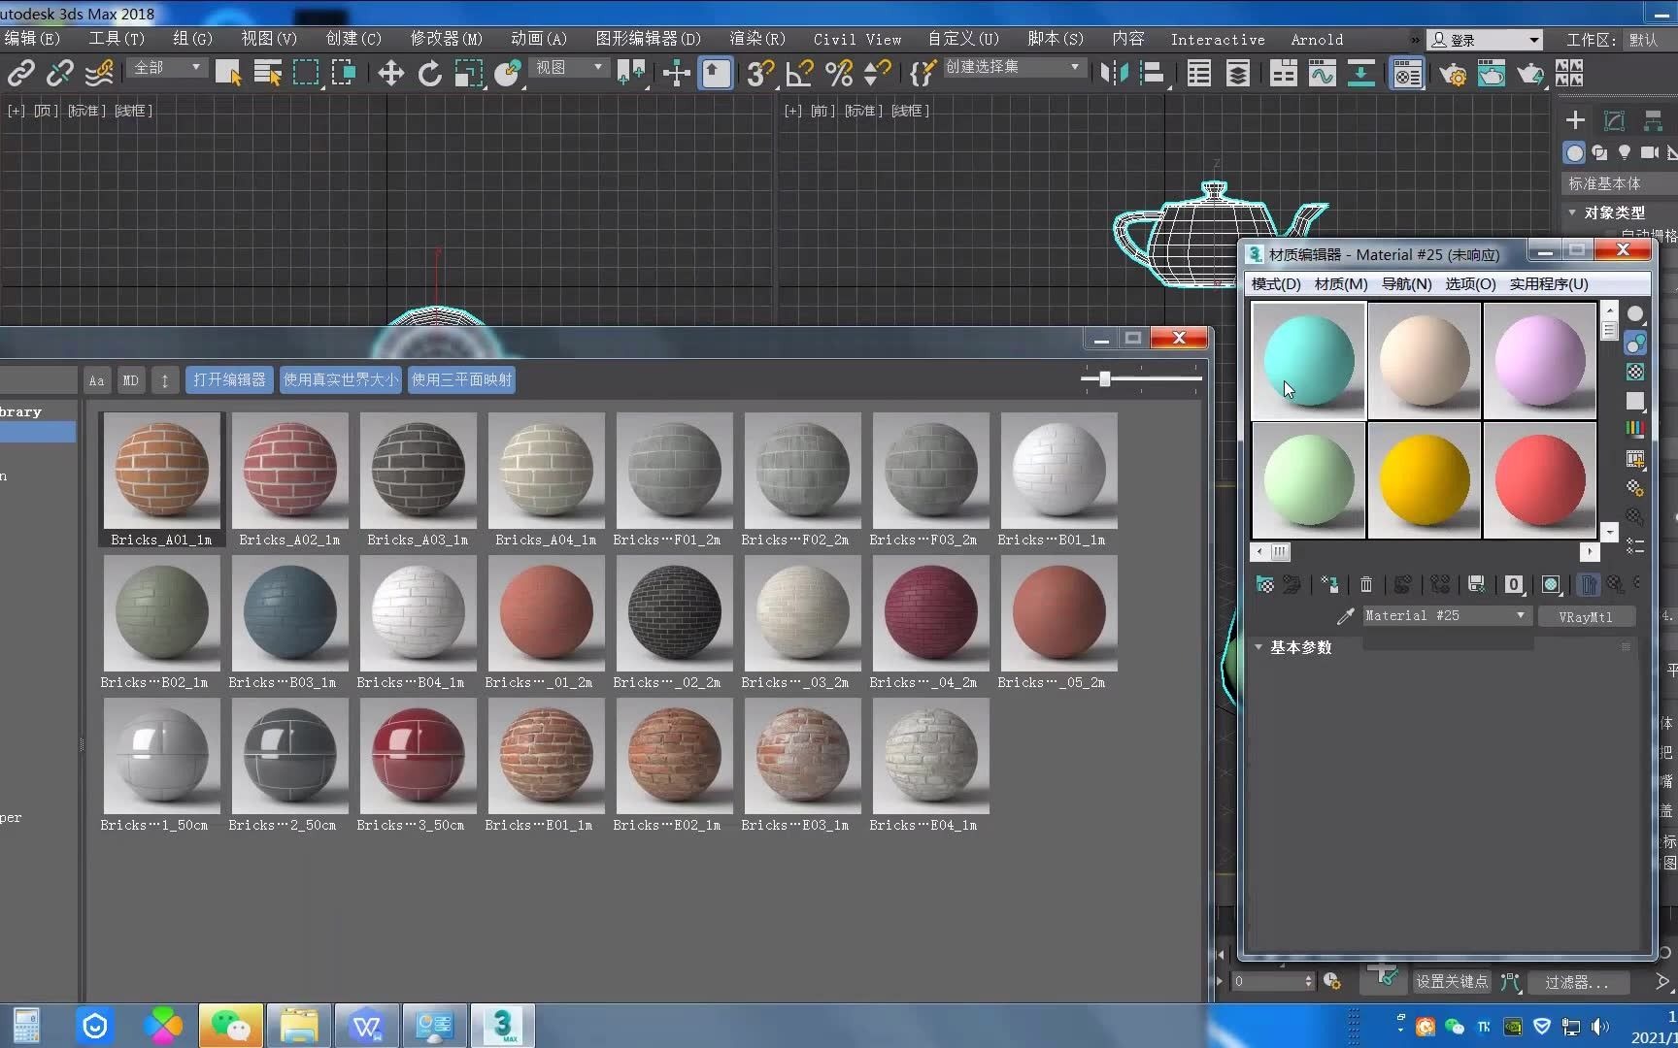The height and width of the screenshot is (1048, 1678).
Task: Toggle backlight in material editor
Action: click(1635, 344)
